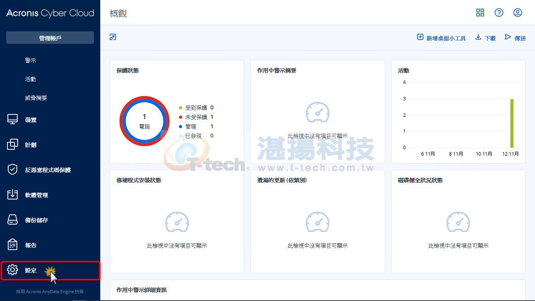Click the green 受到保護 legend dot

tap(181, 108)
